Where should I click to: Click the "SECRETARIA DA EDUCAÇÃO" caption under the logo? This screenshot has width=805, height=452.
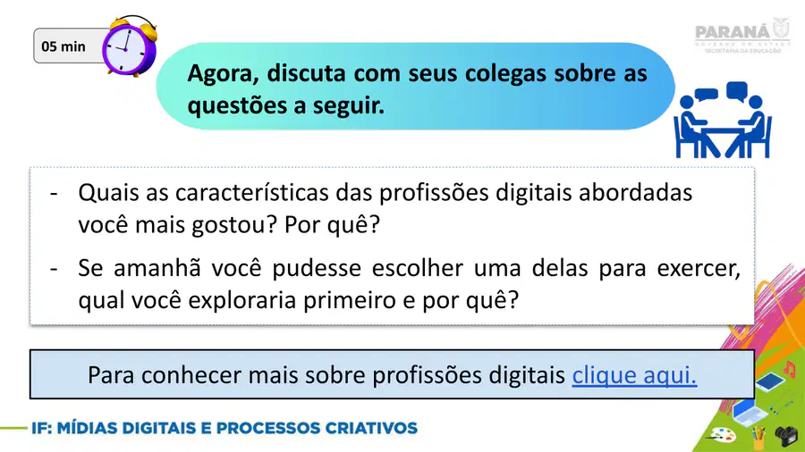click(x=743, y=51)
